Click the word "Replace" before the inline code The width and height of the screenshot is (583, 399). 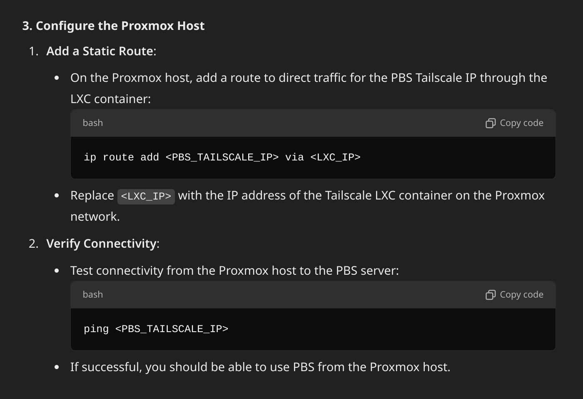click(x=92, y=196)
